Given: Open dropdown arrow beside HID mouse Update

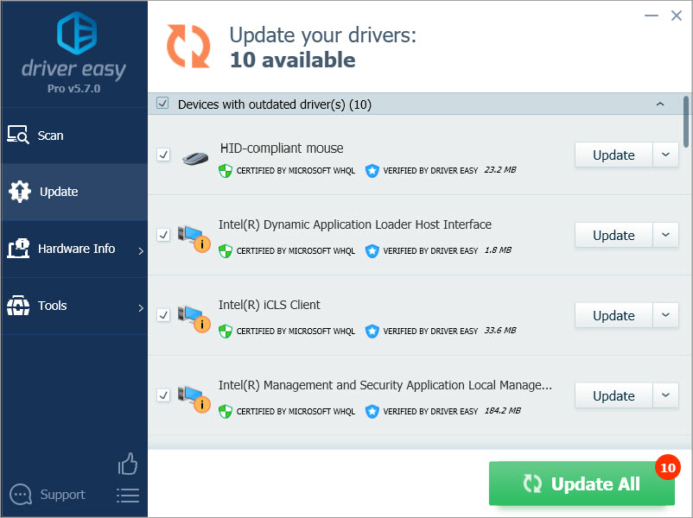Looking at the screenshot, I should pyautogui.click(x=665, y=155).
